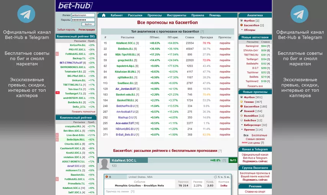Click the Просадка column header
The width and height of the screenshot is (327, 195).
pos(206,37)
